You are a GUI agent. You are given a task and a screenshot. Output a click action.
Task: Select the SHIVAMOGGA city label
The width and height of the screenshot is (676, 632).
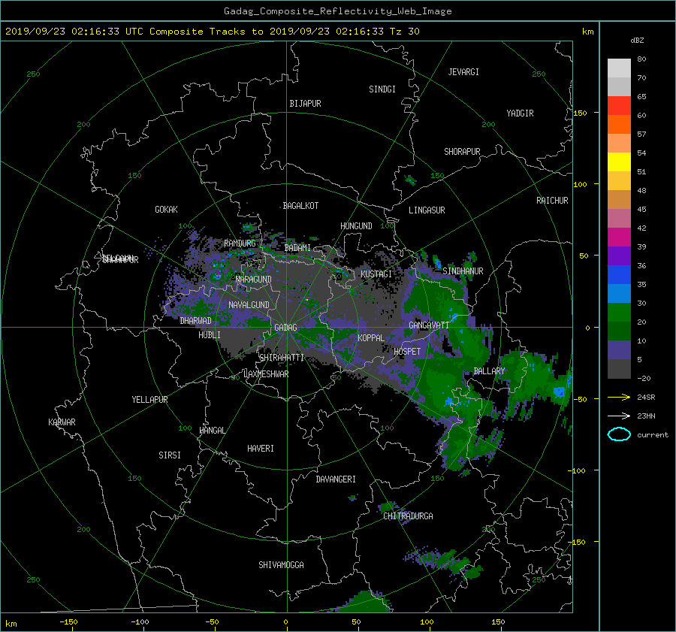[x=281, y=565]
